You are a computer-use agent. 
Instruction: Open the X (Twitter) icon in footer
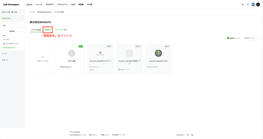pyautogui.click(x=192, y=135)
